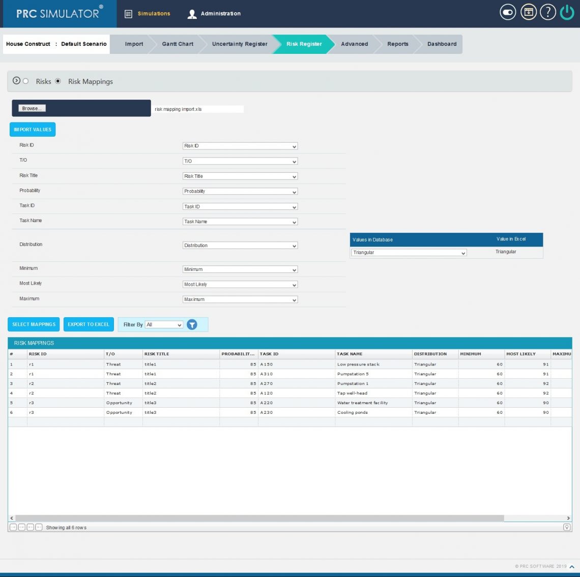Click the power logout icon top right
Screen dimensions: 580x577
coord(567,12)
